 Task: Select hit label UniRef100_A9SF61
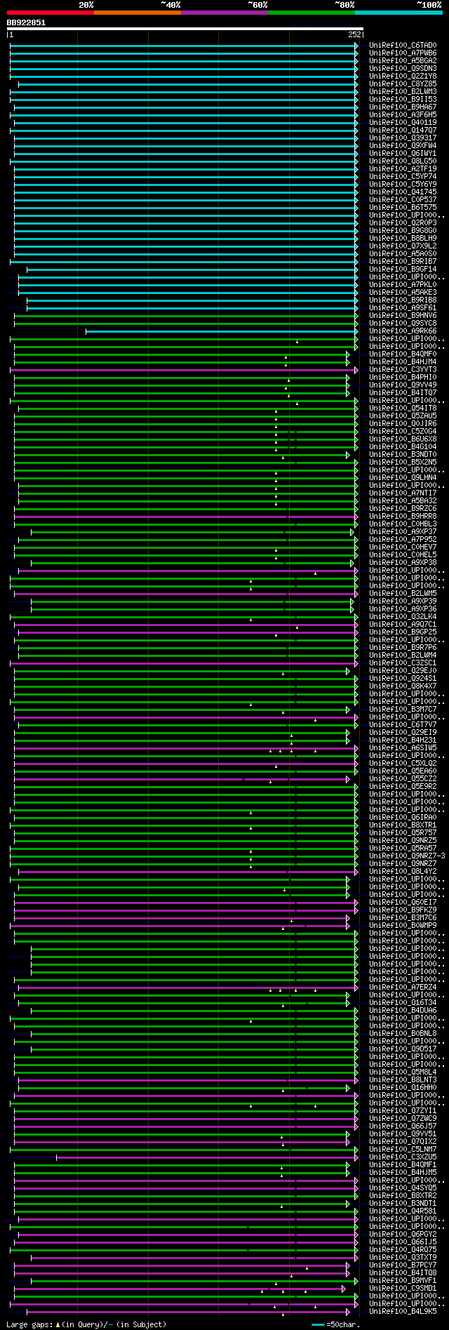click(x=403, y=308)
